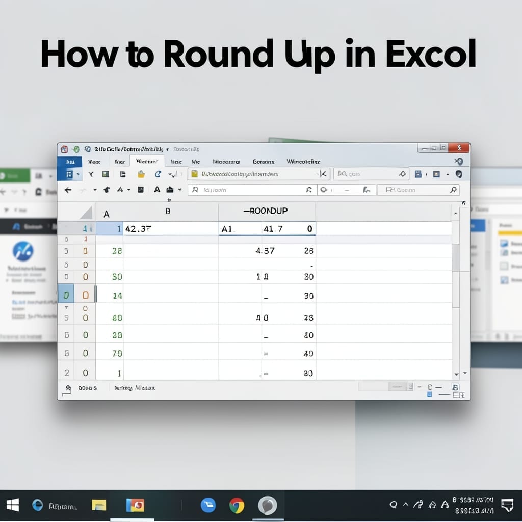Click the picture icon beside the save disk
This screenshot has height=522, width=522.
click(436, 174)
